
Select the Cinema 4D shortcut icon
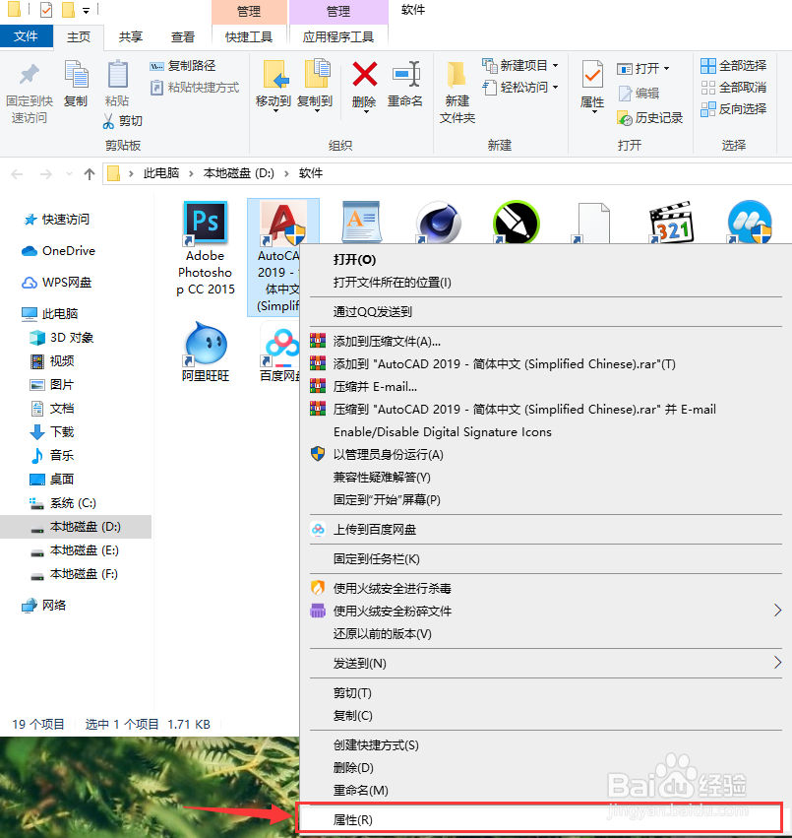tap(439, 223)
